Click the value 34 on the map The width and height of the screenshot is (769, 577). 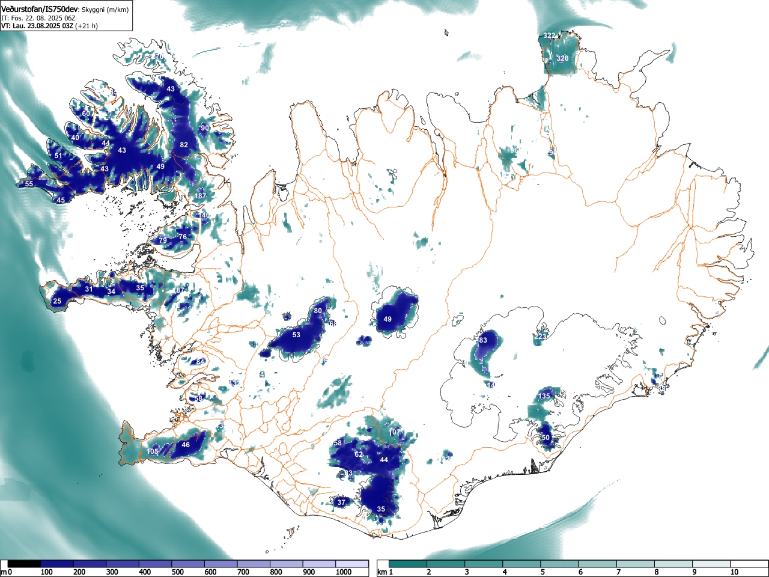pyautogui.click(x=111, y=292)
